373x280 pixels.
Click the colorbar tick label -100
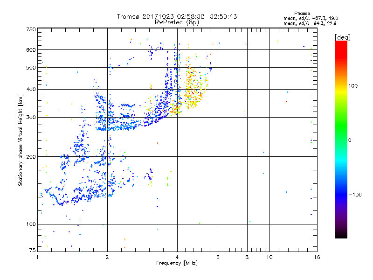click(x=354, y=195)
